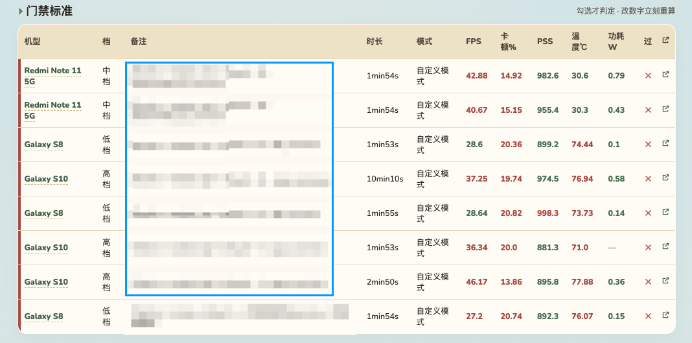Viewport: 692px width, 343px height.
Task: Click the 10min10s duration cell
Action: [385, 179]
